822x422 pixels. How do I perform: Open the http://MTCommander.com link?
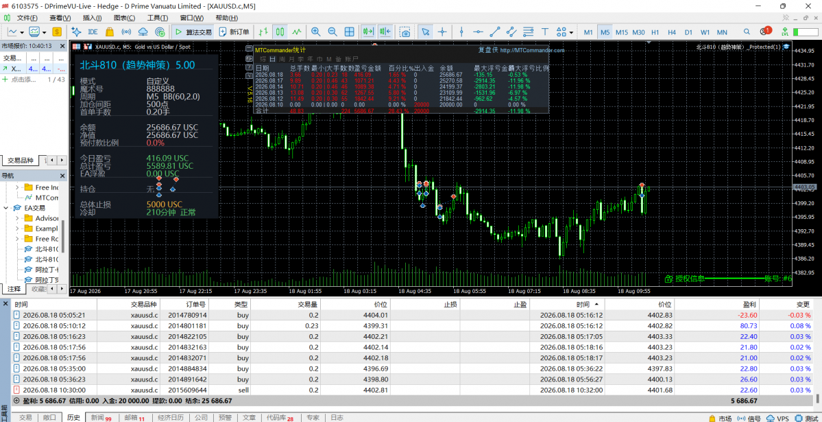pyautogui.click(x=532, y=50)
